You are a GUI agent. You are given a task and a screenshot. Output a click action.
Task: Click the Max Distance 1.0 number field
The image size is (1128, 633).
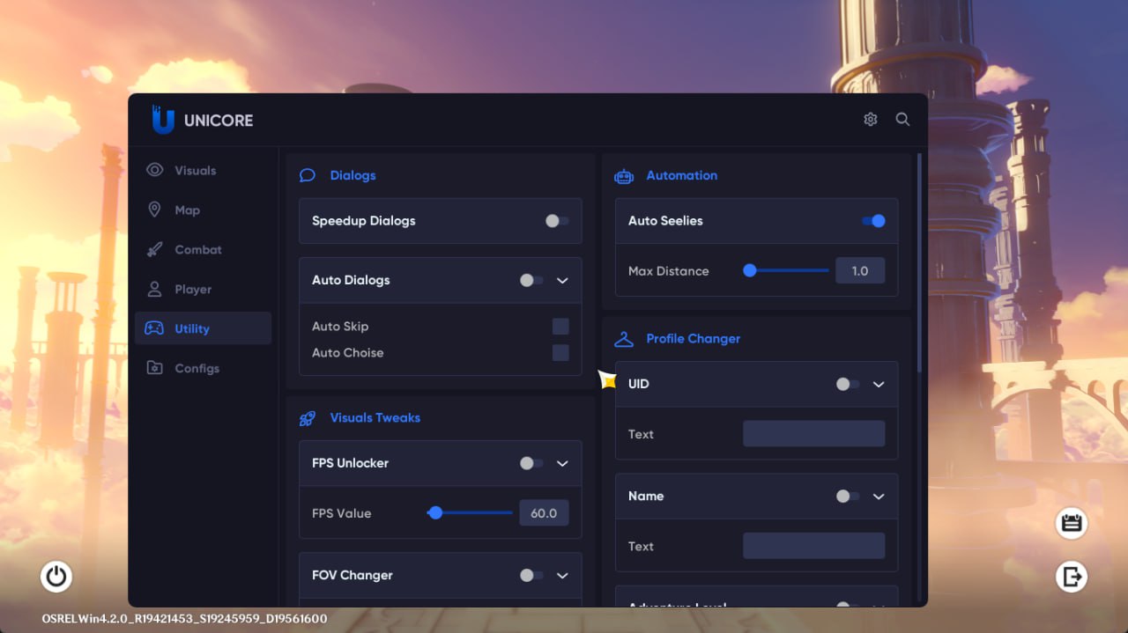(x=860, y=270)
